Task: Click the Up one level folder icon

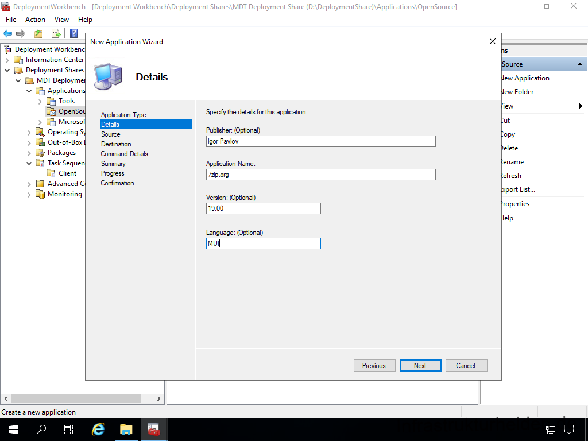Action: click(x=38, y=34)
